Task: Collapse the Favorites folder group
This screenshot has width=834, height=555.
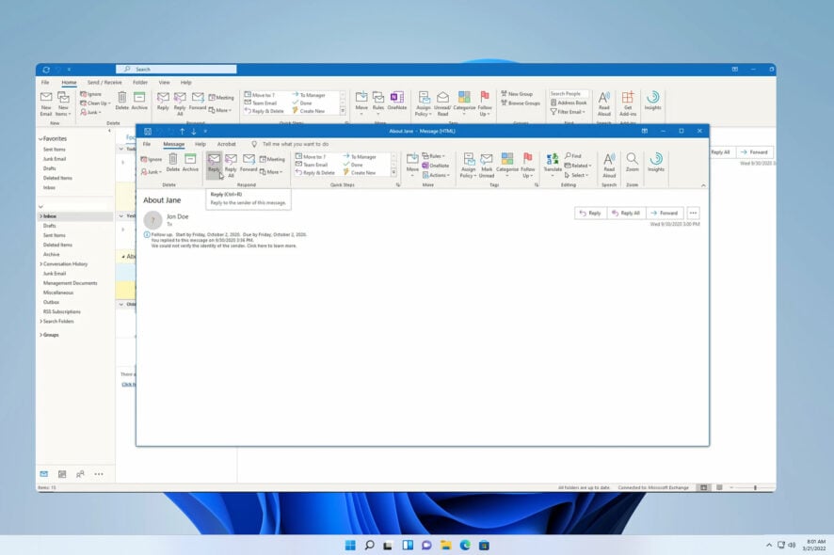Action: (x=40, y=139)
